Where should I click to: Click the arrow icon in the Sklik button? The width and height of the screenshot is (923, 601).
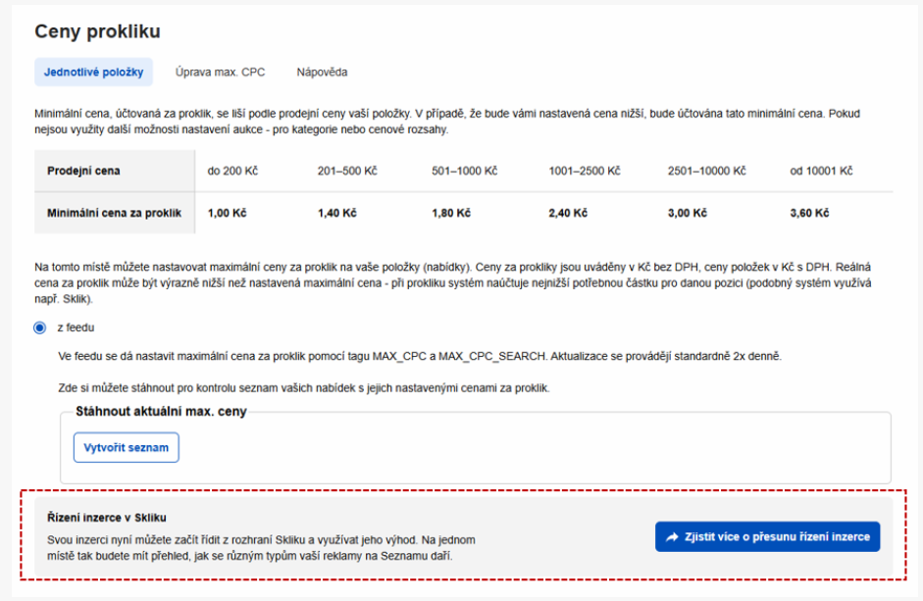(x=672, y=537)
